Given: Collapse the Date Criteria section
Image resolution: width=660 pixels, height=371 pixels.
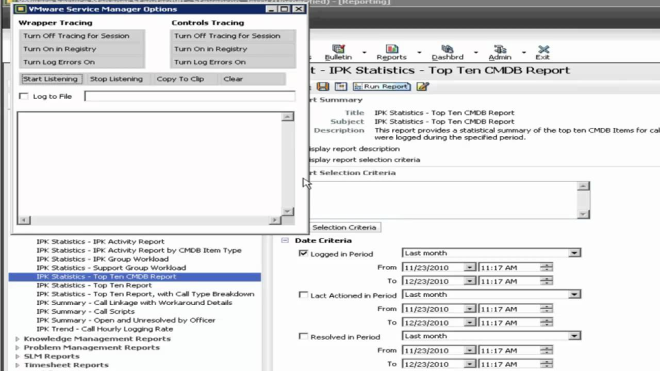Looking at the screenshot, I should (x=285, y=240).
